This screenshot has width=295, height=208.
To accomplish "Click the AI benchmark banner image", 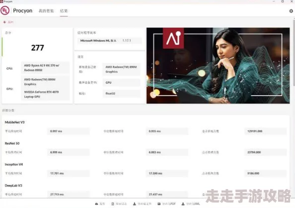I will (x=218, y=66).
